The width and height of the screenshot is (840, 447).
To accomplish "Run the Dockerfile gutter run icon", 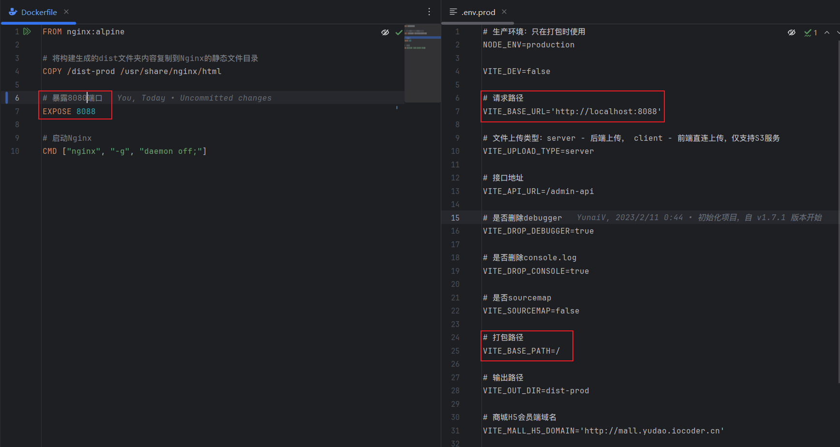I will coord(27,31).
